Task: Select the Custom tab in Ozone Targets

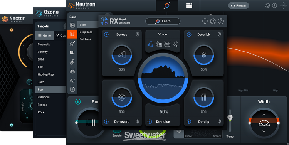Action: click(x=60, y=35)
